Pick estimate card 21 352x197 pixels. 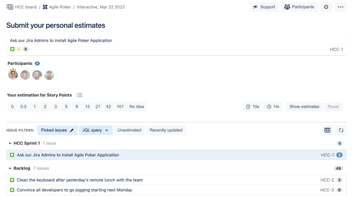98,107
